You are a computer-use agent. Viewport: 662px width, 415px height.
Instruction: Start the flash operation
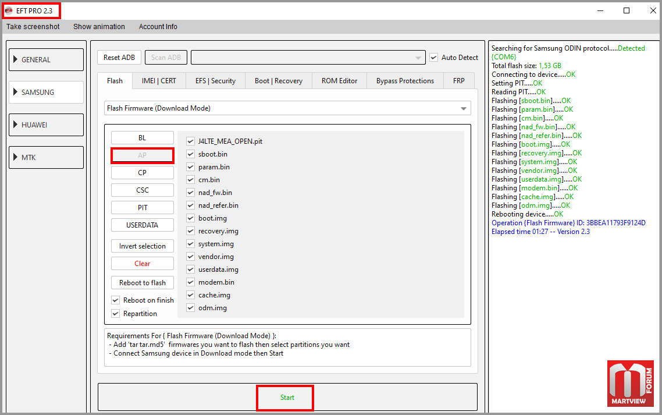(287, 398)
